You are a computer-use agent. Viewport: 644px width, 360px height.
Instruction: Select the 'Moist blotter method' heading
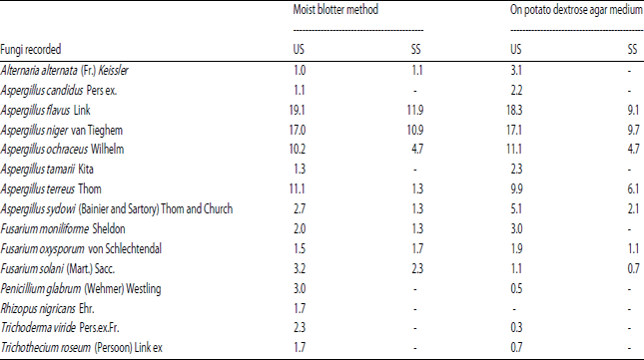point(335,9)
